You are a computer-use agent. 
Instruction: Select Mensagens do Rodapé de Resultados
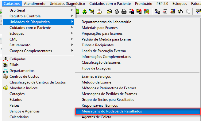[137, 111]
